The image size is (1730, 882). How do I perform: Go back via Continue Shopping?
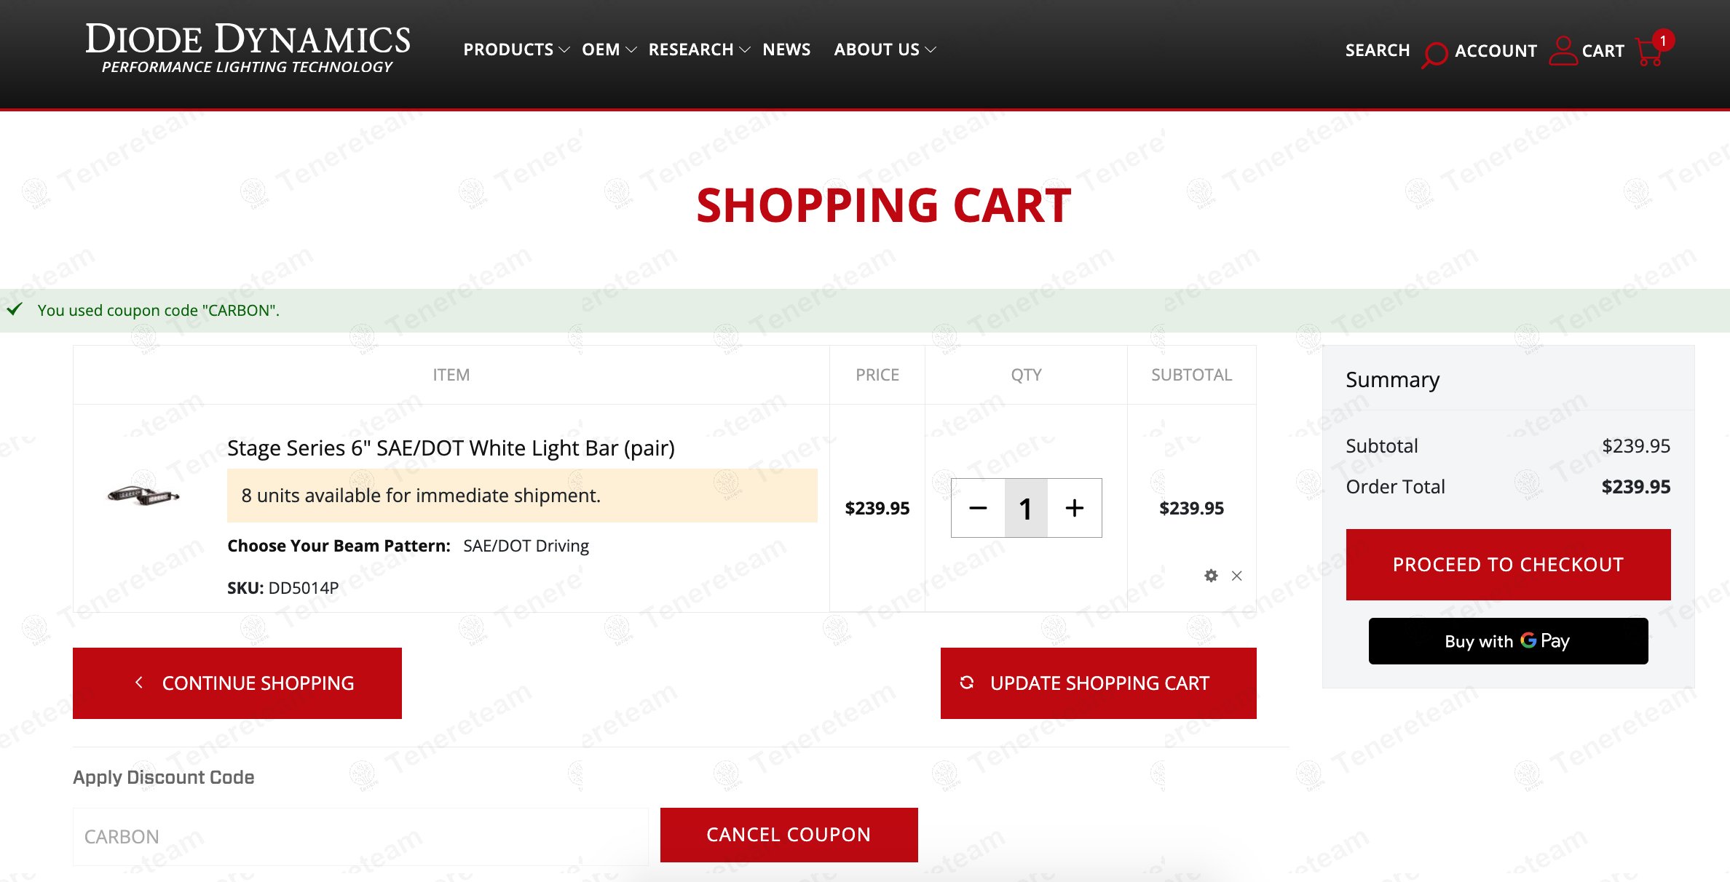pos(237,683)
